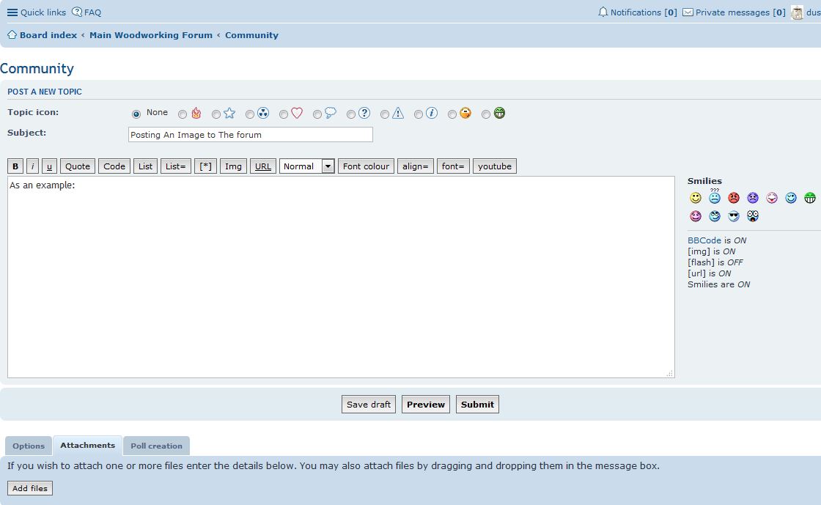Screen dimensions: 821x505
Task: Go to Board index in breadcrumbs
Action: pos(48,35)
